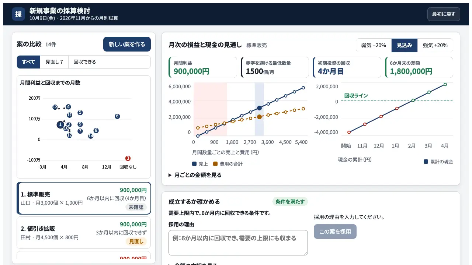
Task: Click the 回収ライン label
Action: point(356,96)
